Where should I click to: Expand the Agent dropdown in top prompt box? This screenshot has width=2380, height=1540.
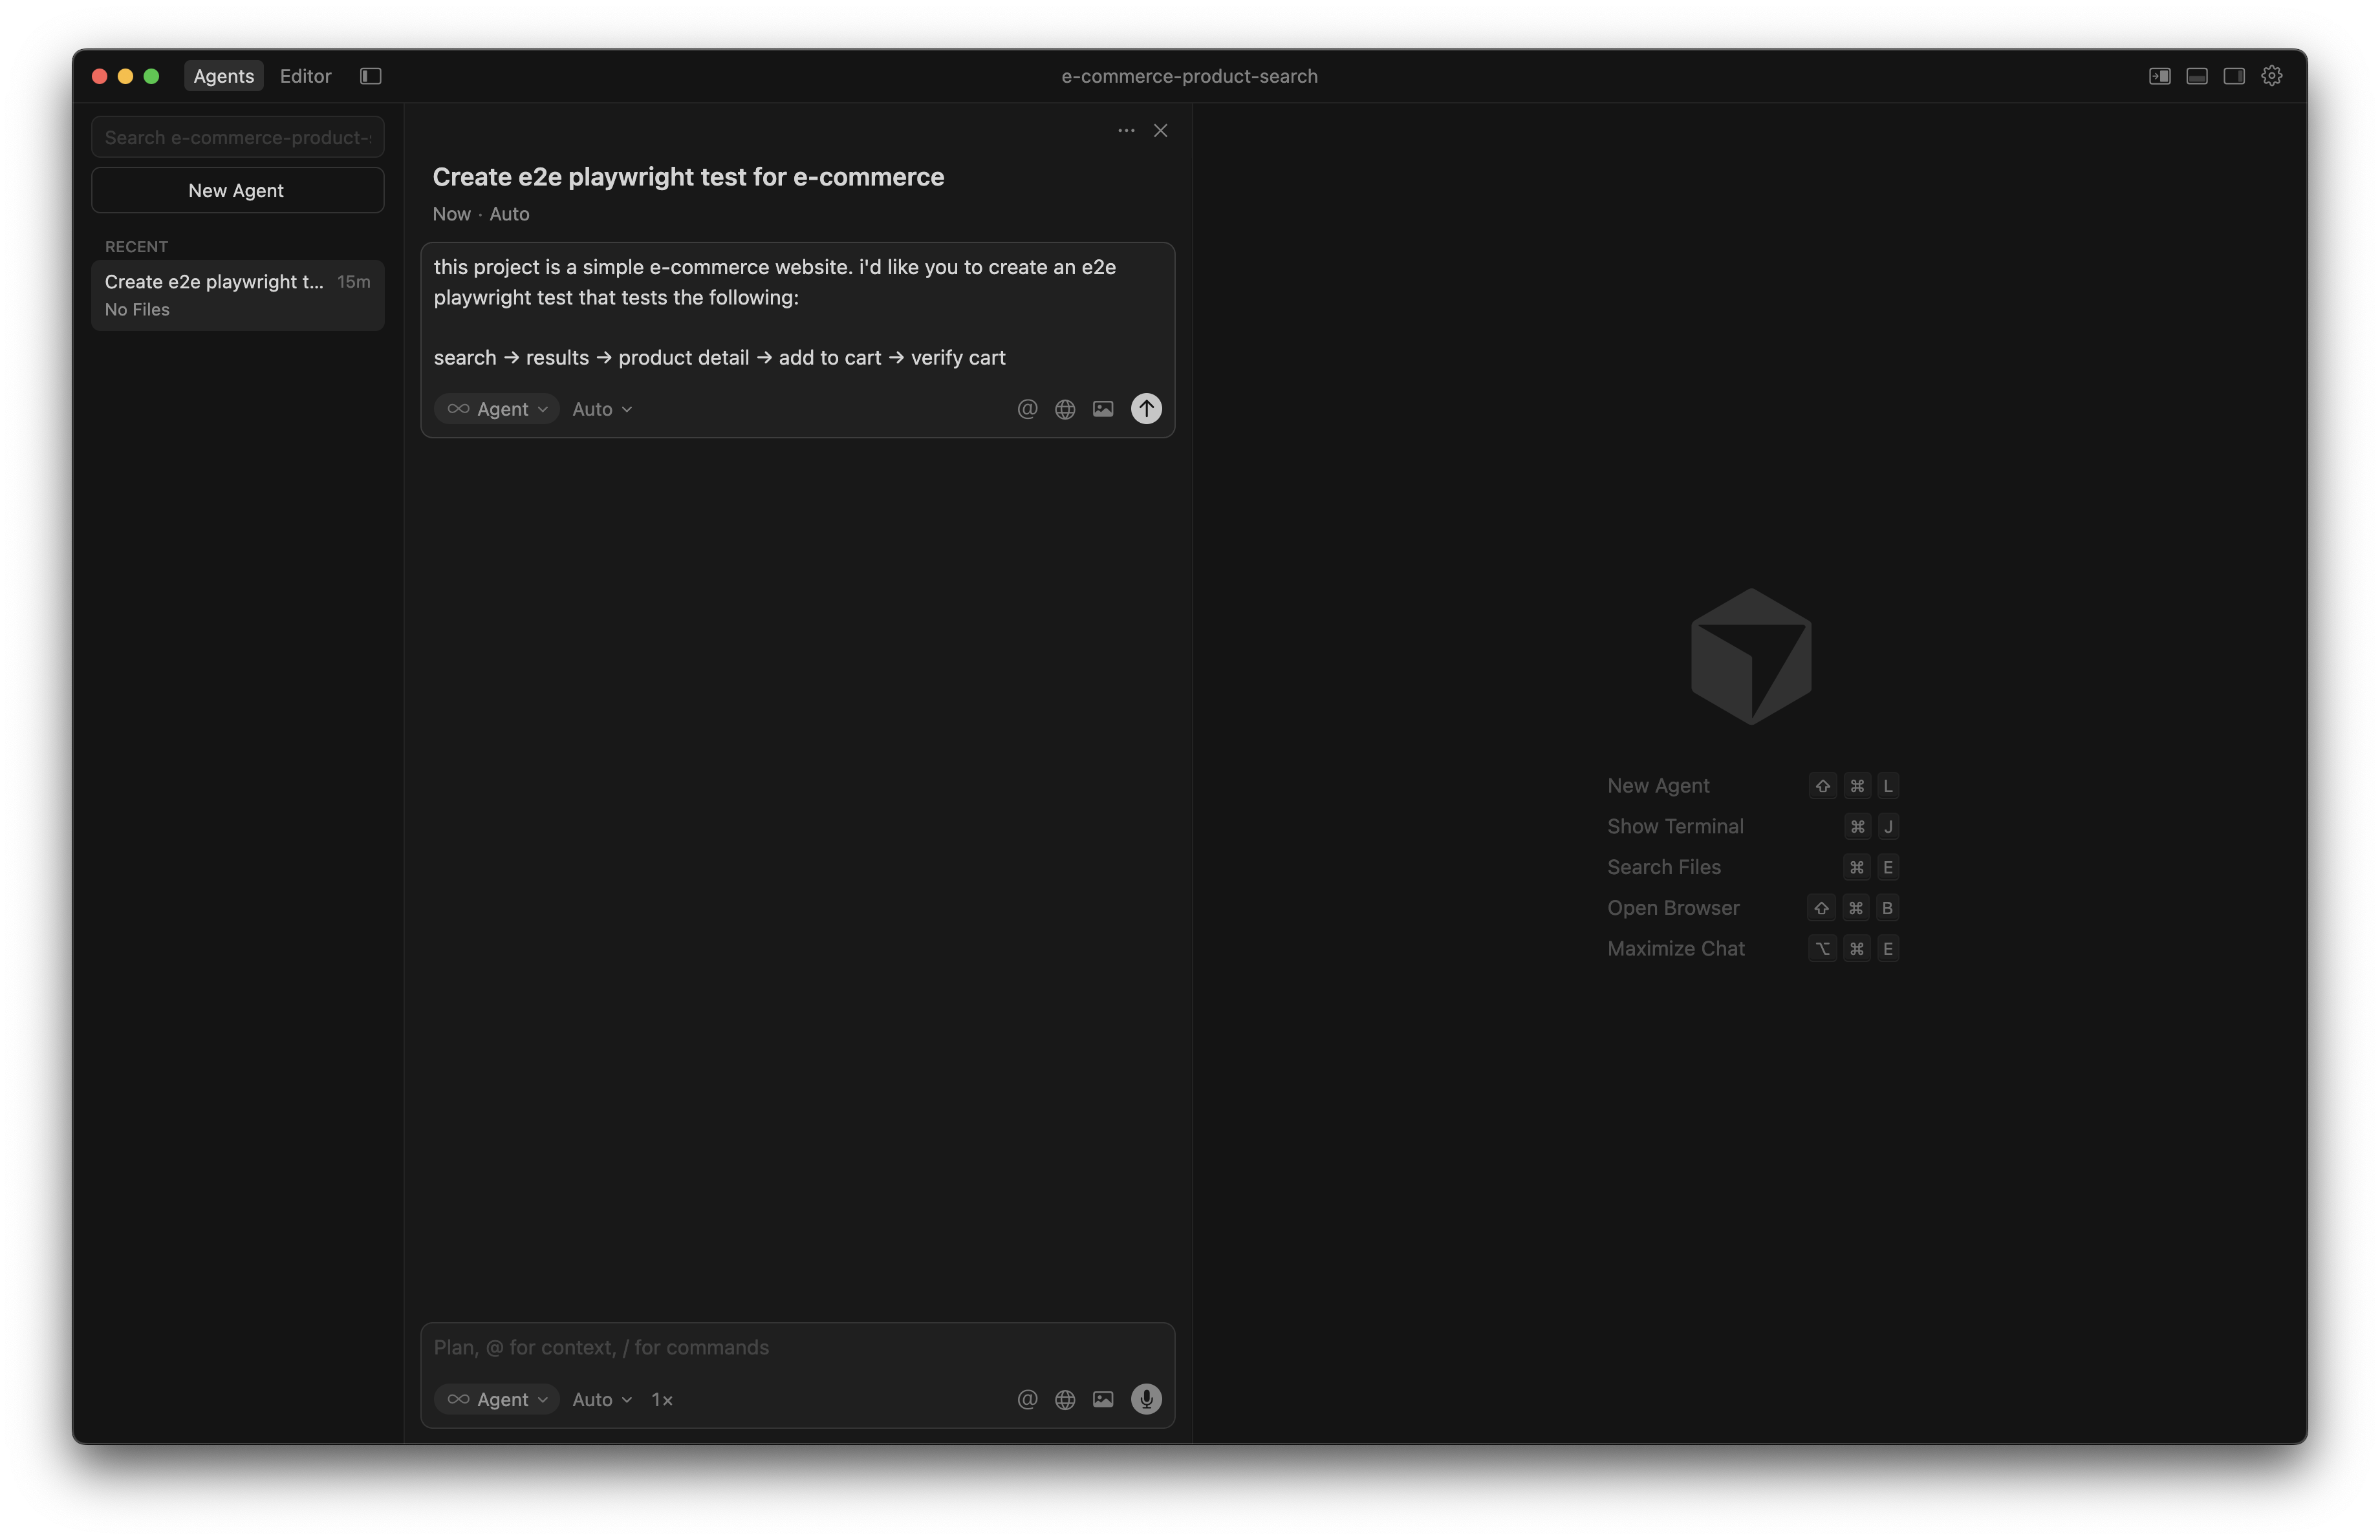[497, 409]
